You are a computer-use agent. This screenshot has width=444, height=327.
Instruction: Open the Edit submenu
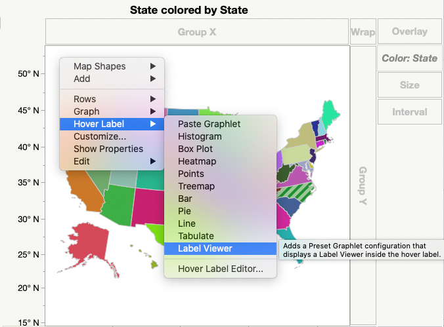[x=112, y=161]
